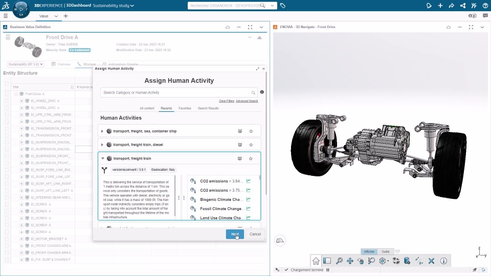Screen dimensions: 491x276
Task: Toggle the select-all checkbox in Entity Structure
Action: 7,83
